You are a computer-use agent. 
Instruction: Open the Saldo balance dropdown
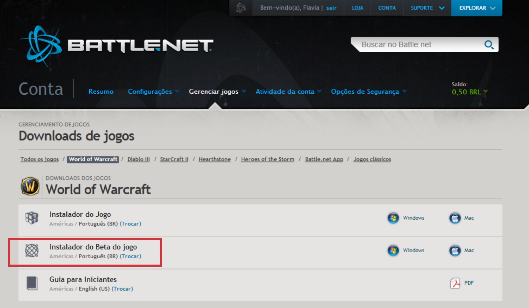[469, 92]
